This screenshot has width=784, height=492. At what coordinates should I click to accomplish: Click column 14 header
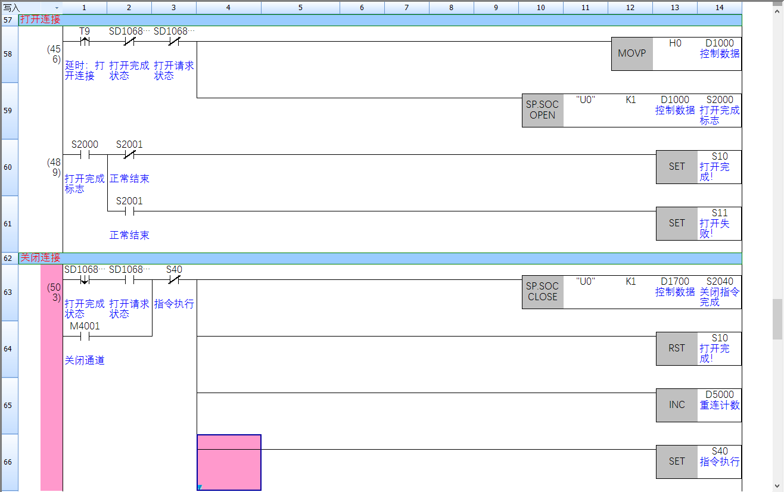click(x=720, y=8)
